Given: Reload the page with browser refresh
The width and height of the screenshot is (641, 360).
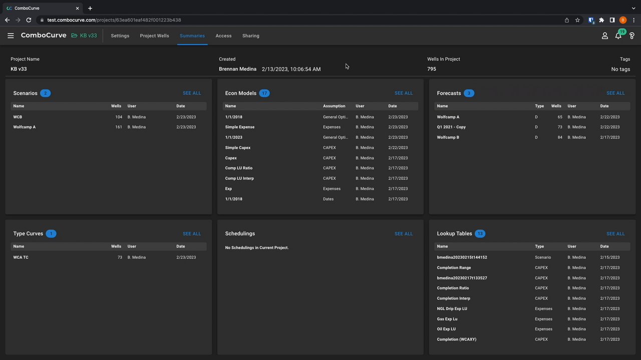Looking at the screenshot, I should pyautogui.click(x=29, y=20).
